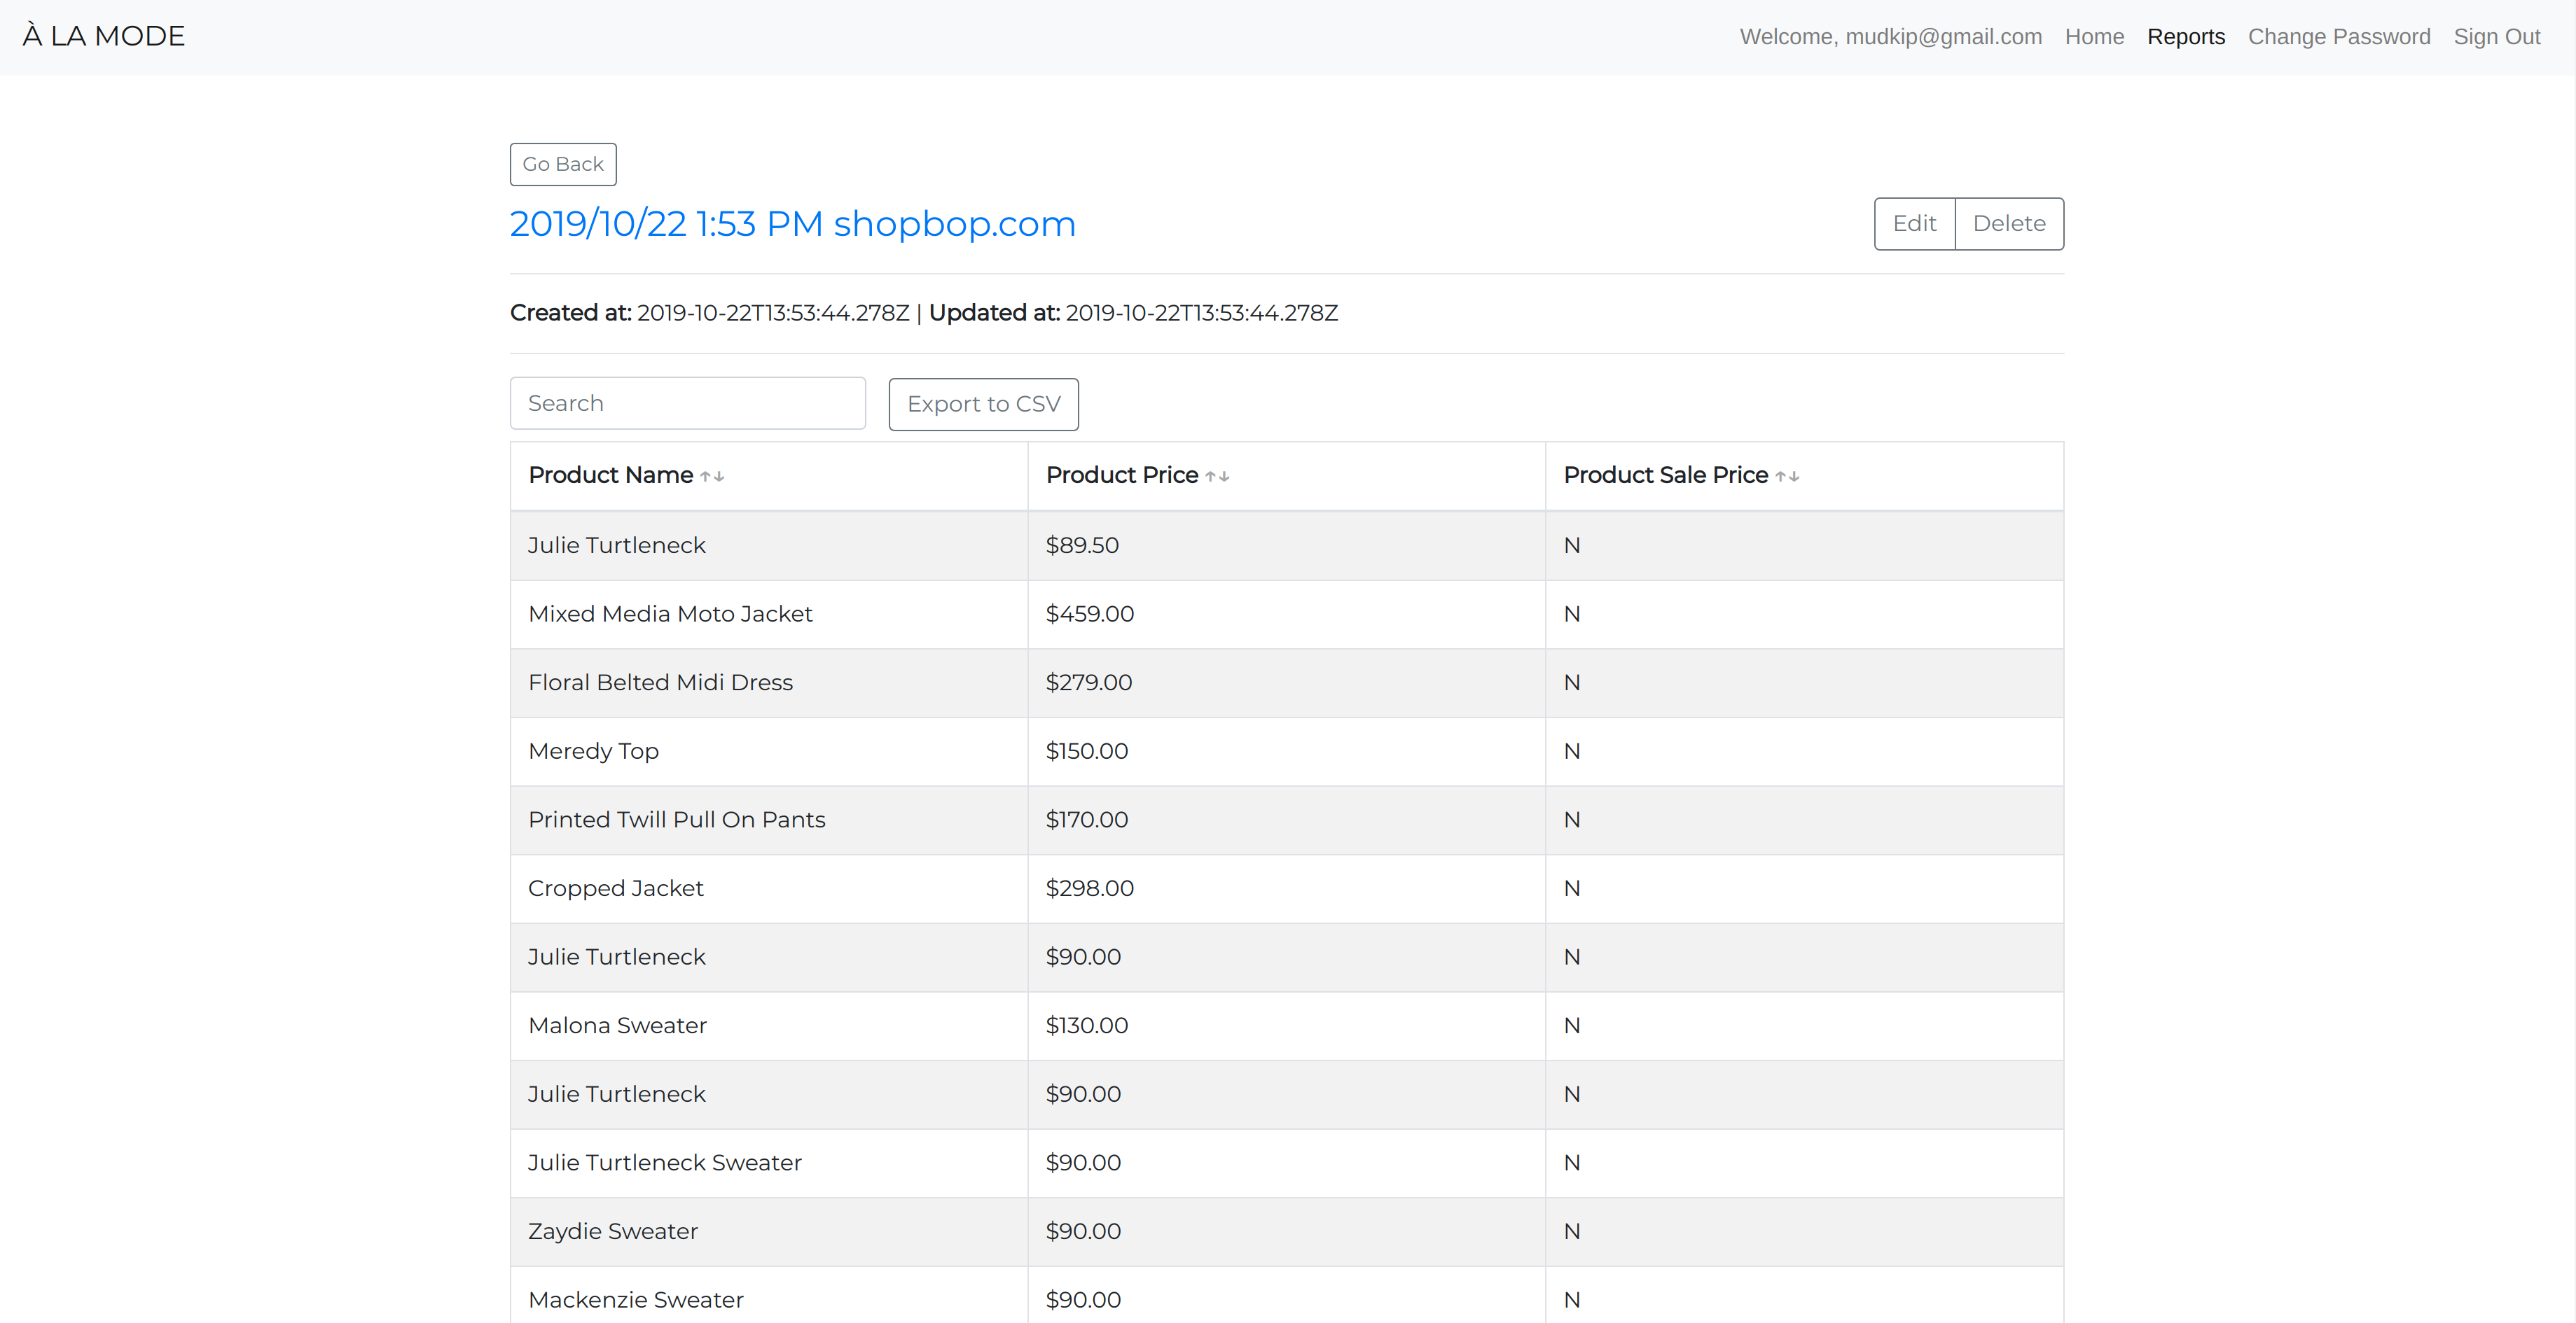This screenshot has width=2576, height=1323.
Task: Click the $150.00 price cell
Action: [1286, 751]
